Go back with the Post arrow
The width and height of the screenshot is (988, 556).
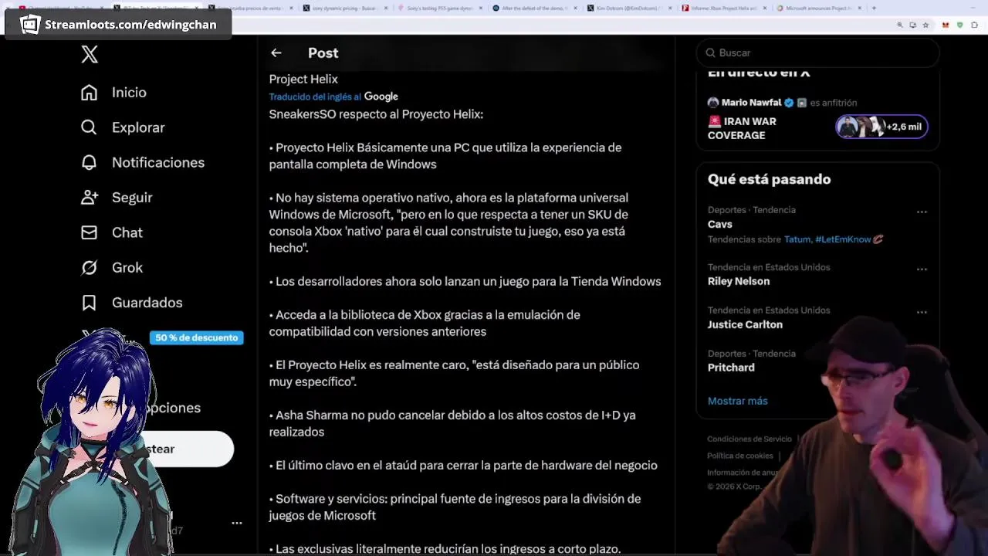click(x=276, y=53)
